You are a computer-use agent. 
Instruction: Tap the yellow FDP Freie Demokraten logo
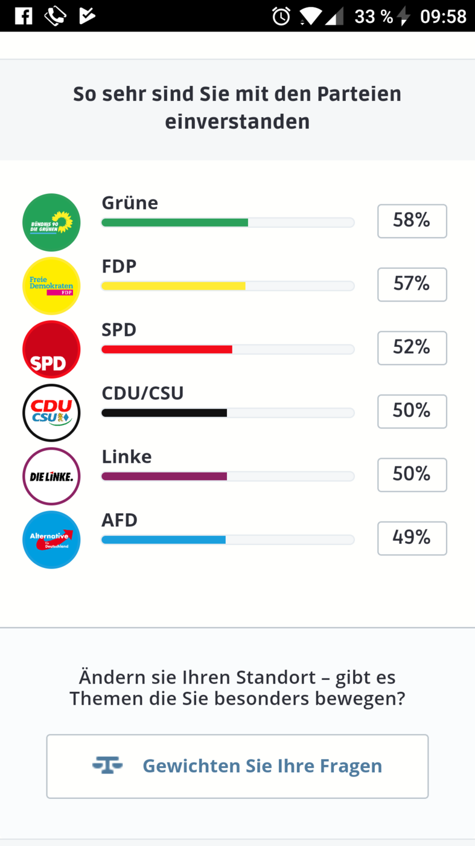tap(51, 286)
